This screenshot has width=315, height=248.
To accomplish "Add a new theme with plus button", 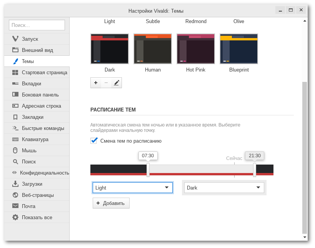I will click(96, 83).
